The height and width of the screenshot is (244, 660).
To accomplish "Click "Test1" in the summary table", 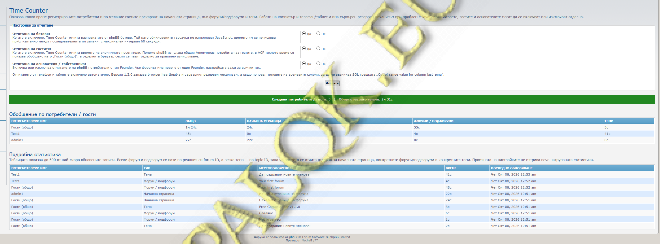I will pos(15,134).
